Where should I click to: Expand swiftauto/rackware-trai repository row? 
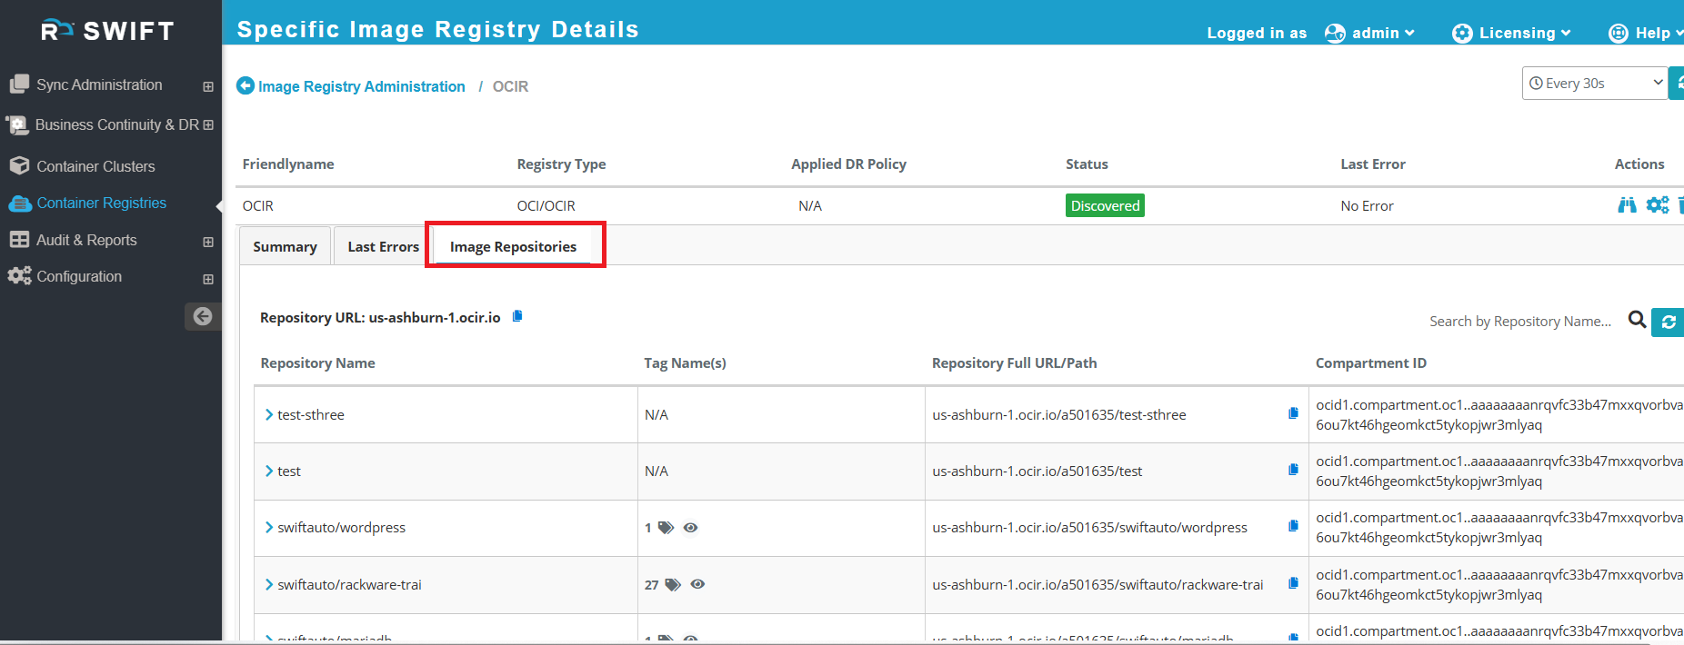(x=269, y=584)
